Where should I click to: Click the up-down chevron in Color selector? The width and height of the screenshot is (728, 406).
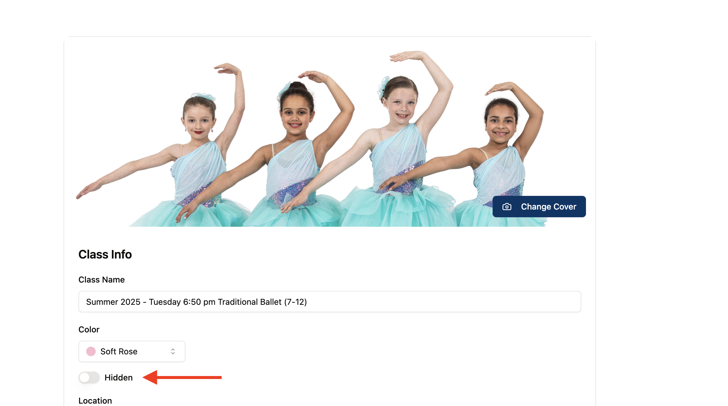pyautogui.click(x=173, y=351)
